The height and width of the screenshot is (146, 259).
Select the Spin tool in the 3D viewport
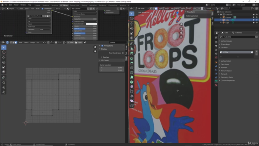pyautogui.click(x=132, y=82)
